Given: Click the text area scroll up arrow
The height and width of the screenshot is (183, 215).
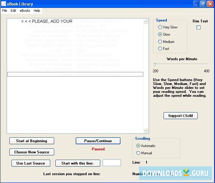Looking at the screenshot, I should coord(146,21).
